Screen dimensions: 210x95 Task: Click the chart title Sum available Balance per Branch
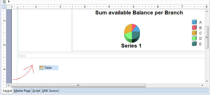click(x=139, y=13)
